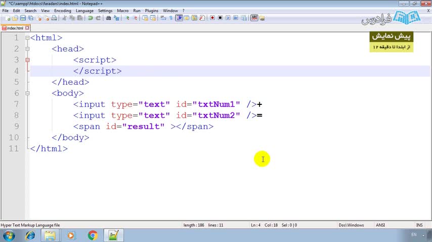Create a new file via toolbar
The image size is (432, 242).
pos(8,18)
